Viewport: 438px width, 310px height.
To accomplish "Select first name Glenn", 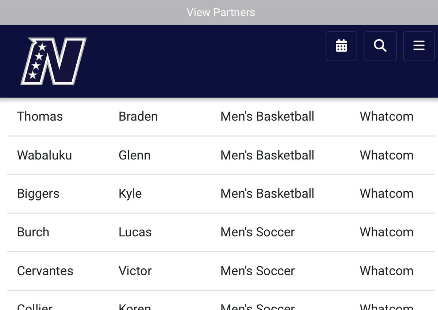I will (134, 155).
